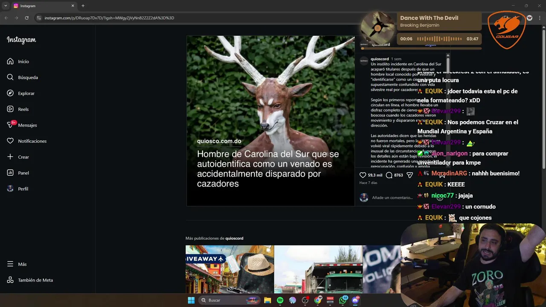Viewport: 546px width, 307px height.
Task: Open the Búsqueda search panel
Action: click(22, 77)
